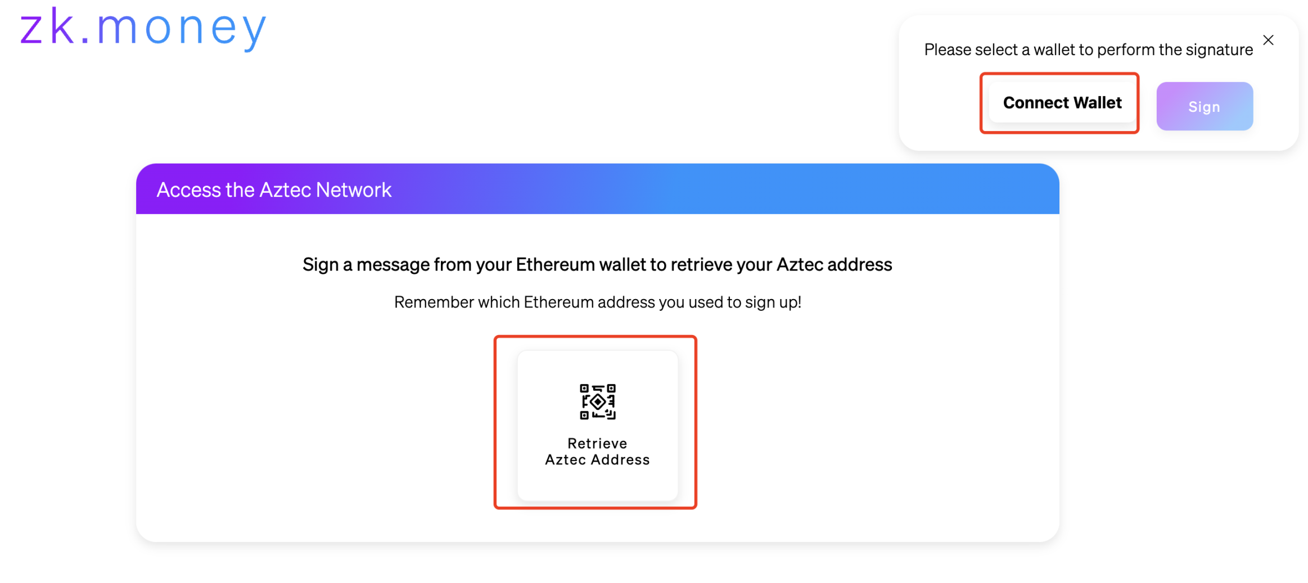Click the "Remember which Ethereum address" reminder text
The height and width of the screenshot is (583, 1308).
click(x=597, y=302)
